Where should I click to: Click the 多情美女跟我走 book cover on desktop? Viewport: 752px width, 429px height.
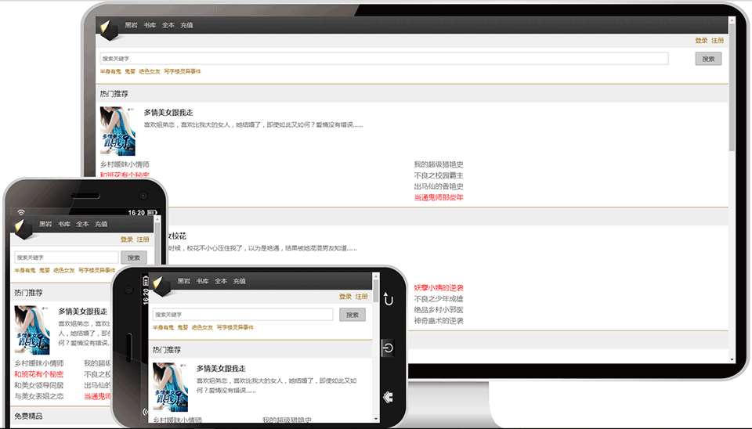click(117, 131)
